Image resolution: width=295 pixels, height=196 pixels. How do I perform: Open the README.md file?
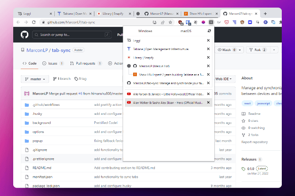pos(42,168)
